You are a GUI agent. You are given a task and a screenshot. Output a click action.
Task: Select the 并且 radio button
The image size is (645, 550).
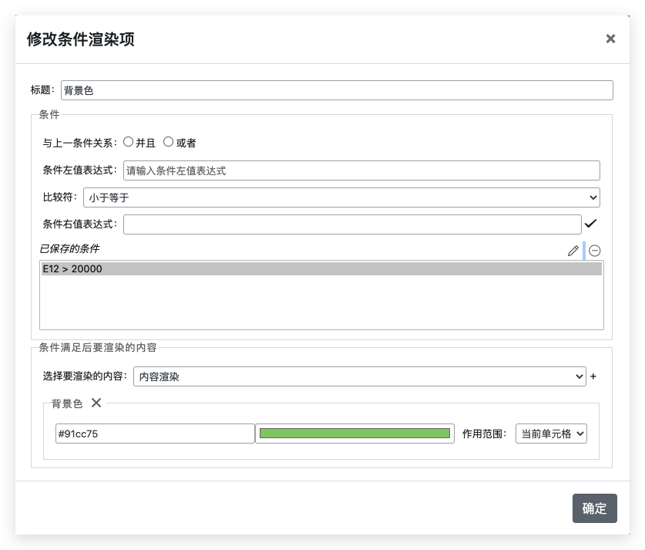click(x=129, y=142)
